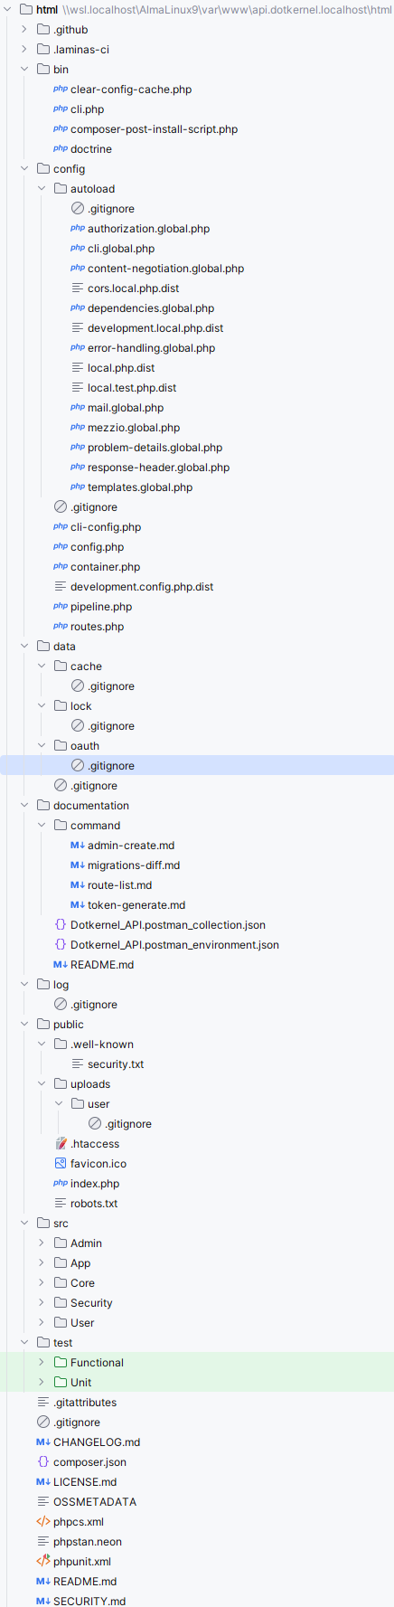This screenshot has height=1607, width=394.
Task: Collapse the documentation folder
Action: [24, 806]
